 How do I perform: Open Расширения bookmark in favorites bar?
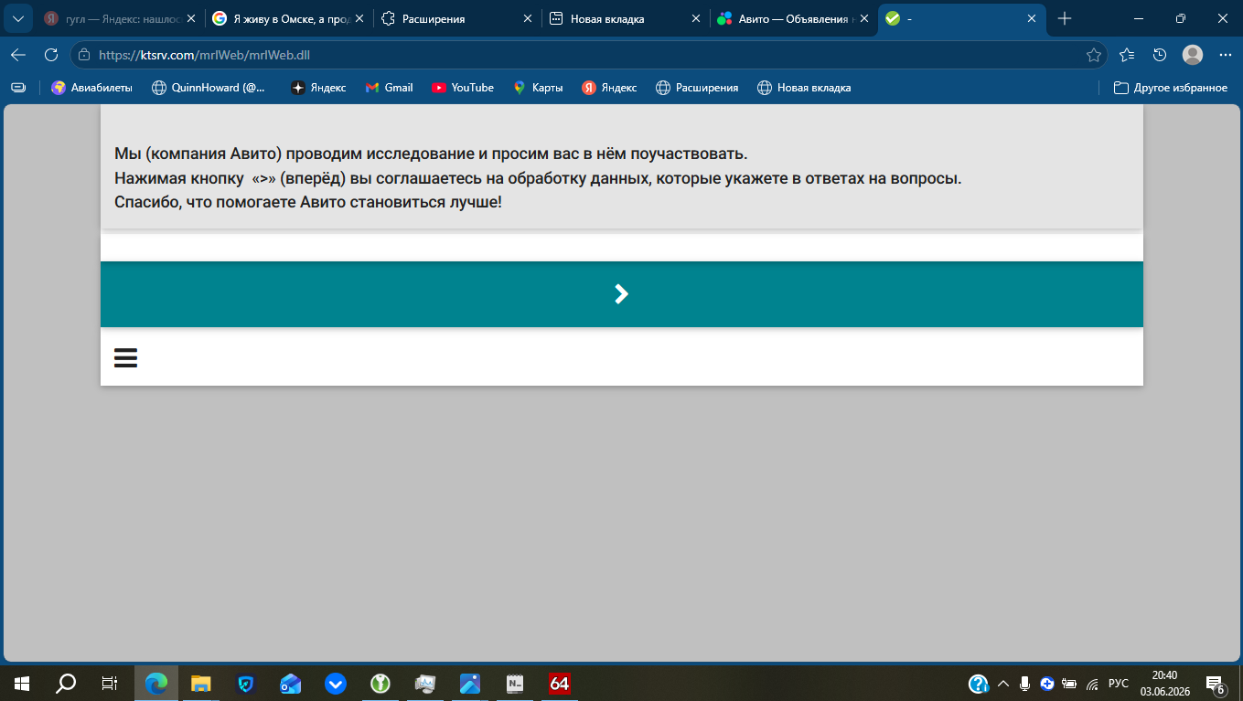coord(697,88)
